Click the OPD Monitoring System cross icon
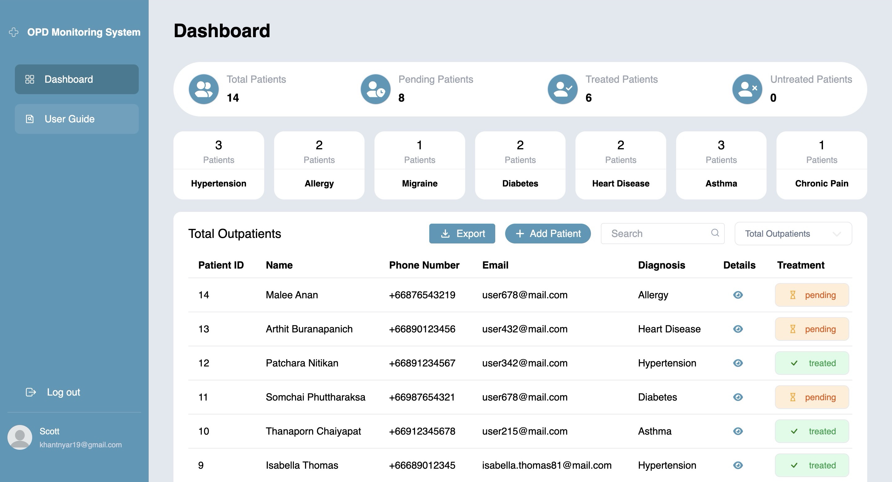The height and width of the screenshot is (482, 892). 14,32
